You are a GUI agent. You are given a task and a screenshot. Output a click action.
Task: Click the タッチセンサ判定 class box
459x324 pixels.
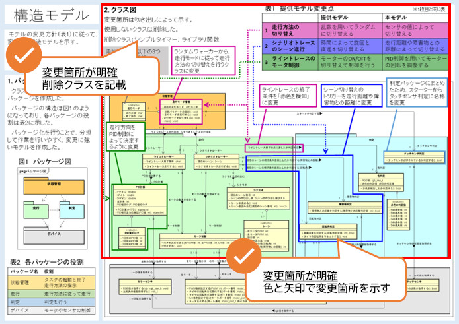point(414,157)
